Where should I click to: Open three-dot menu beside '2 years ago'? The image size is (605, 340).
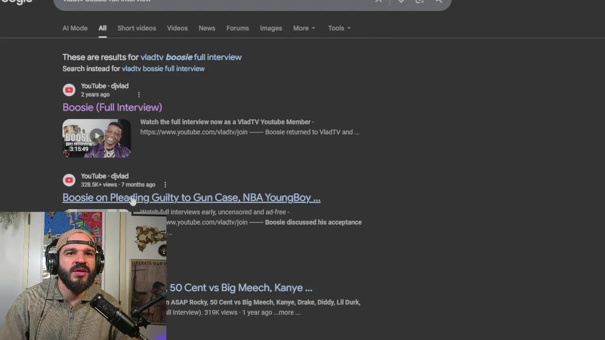[138, 94]
